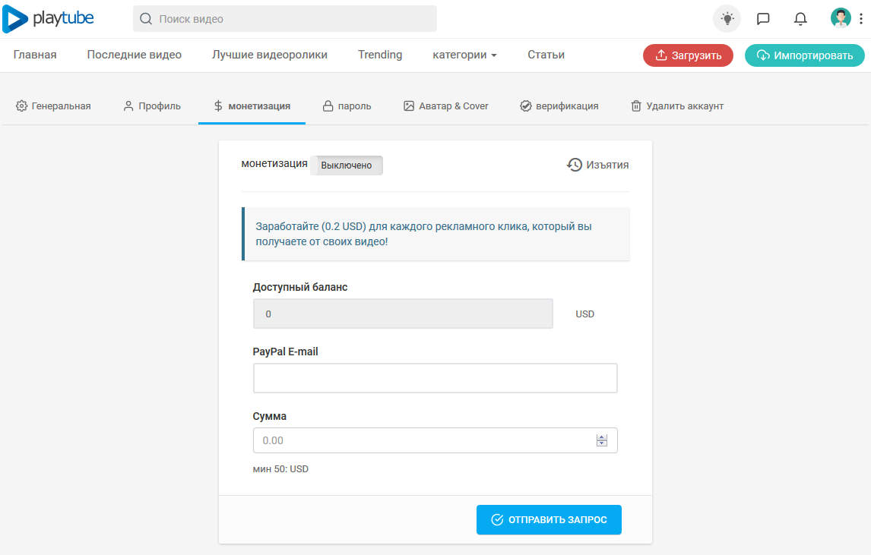
Task: Focus the PayPal E-mail input field
Action: pyautogui.click(x=435, y=378)
